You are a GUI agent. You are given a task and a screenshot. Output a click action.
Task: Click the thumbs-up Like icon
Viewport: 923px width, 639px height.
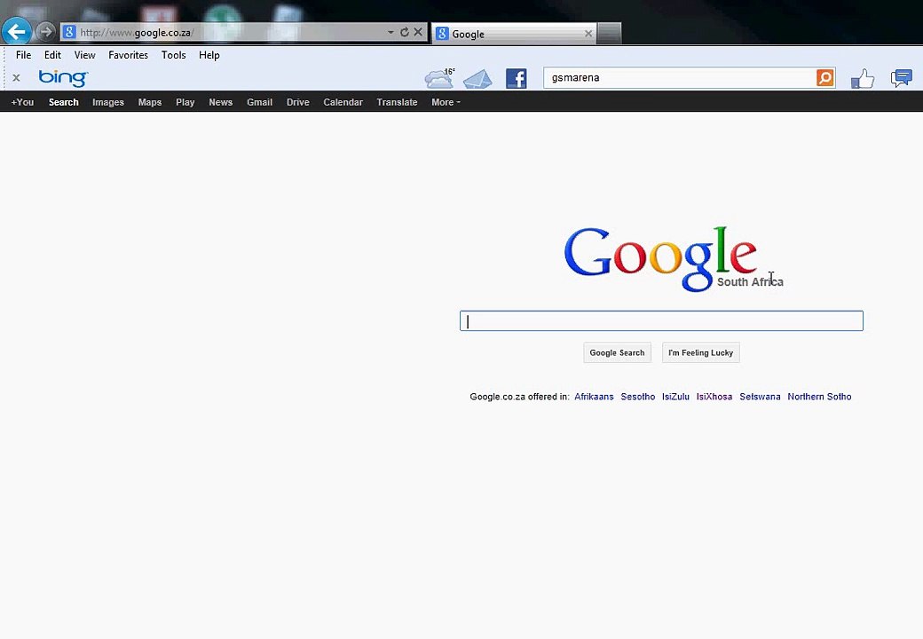click(x=863, y=78)
